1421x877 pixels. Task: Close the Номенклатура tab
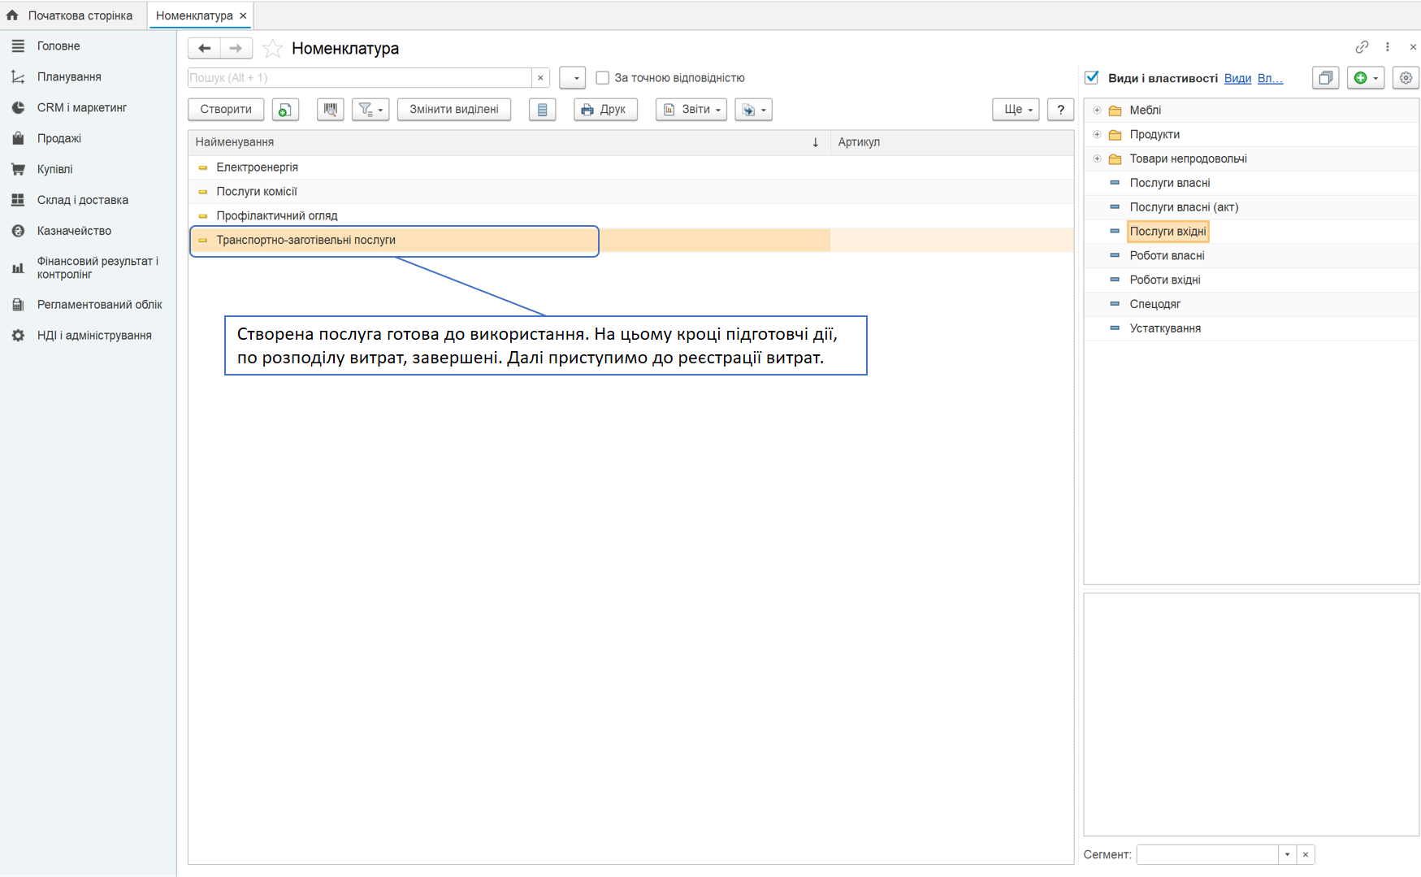[243, 15]
